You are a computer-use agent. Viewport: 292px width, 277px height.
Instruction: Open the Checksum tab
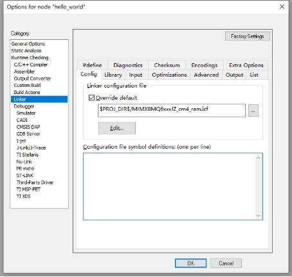coord(167,65)
